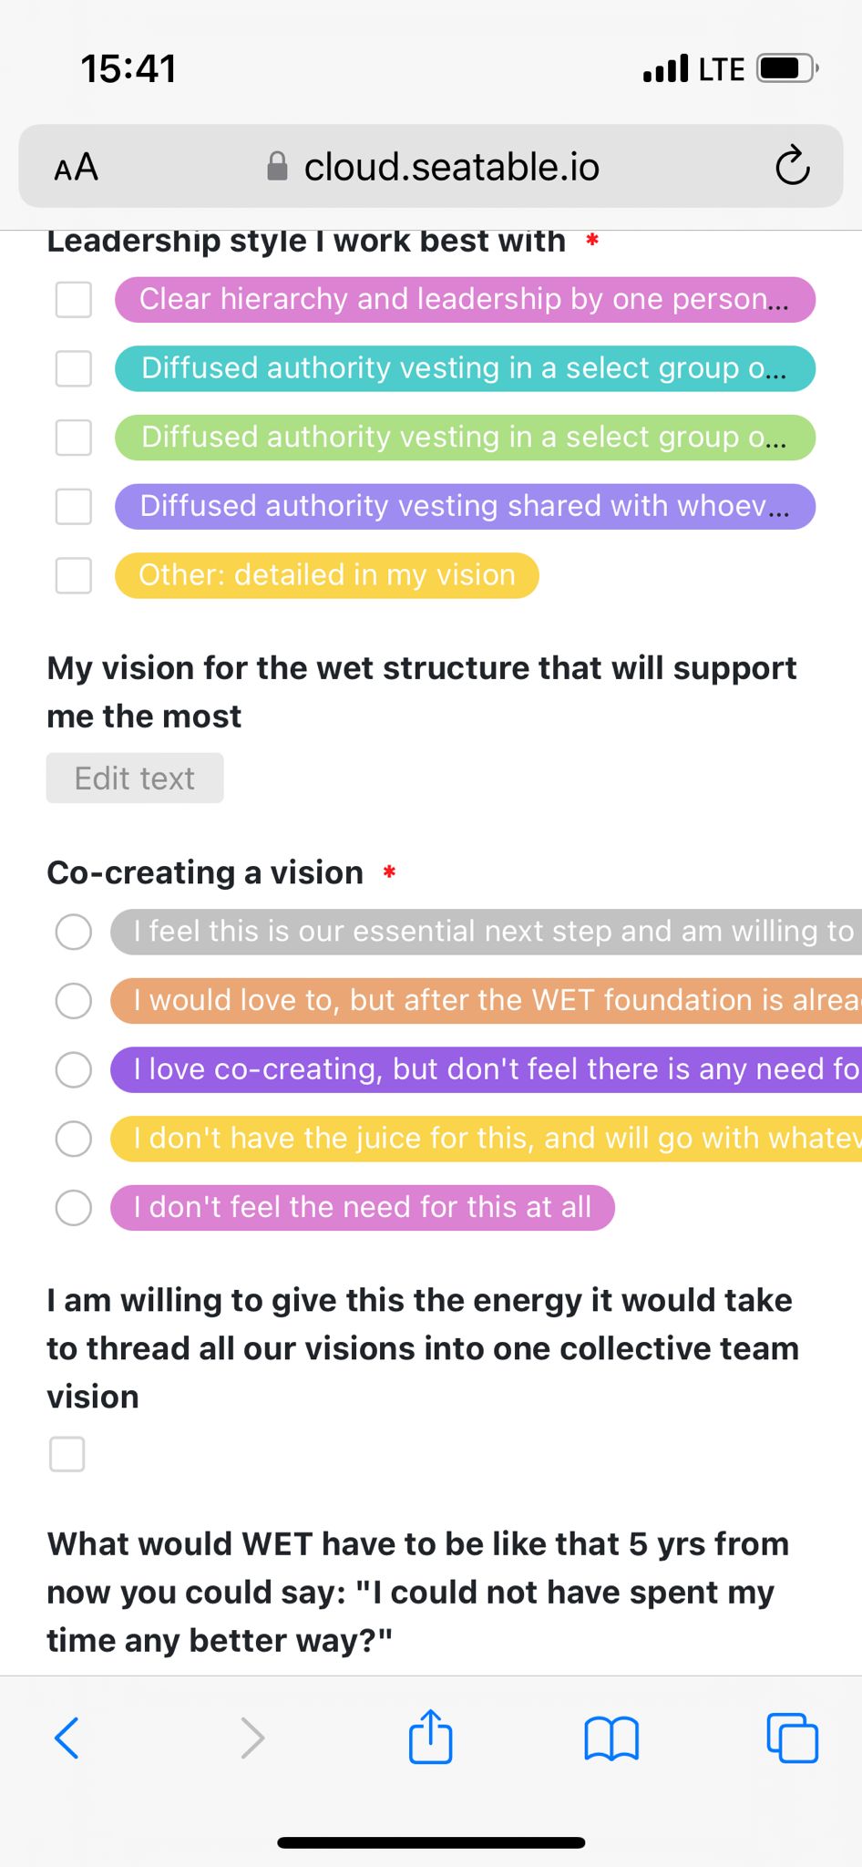Tap the Safari reload page icon
Image resolution: width=862 pixels, height=1867 pixels.
coord(791,167)
